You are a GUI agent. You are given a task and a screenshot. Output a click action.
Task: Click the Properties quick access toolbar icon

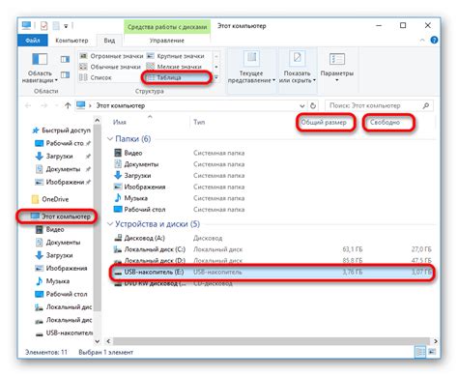[x=44, y=26]
